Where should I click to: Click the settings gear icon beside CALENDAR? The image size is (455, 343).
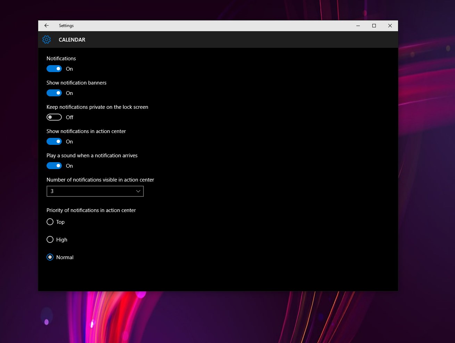(x=47, y=39)
